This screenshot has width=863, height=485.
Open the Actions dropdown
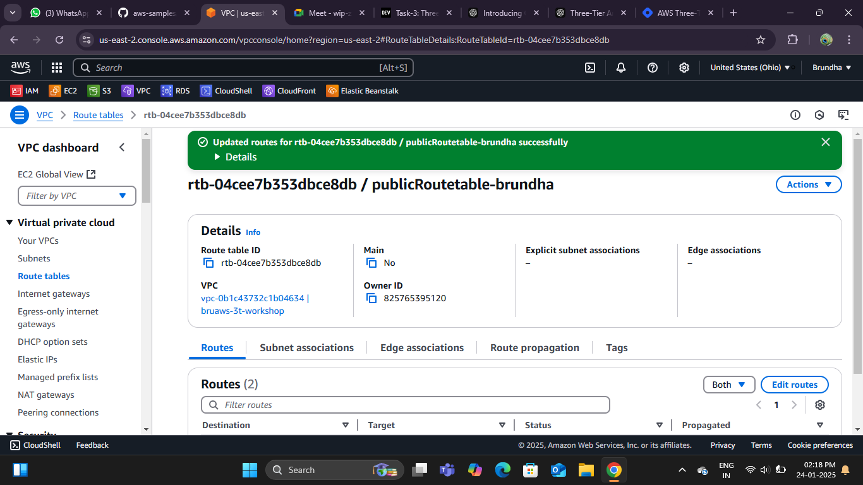coord(809,184)
